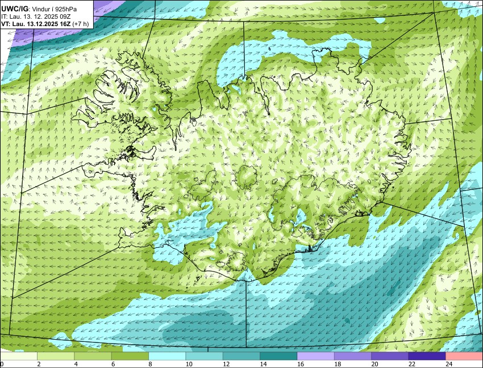Viewport: 483px width, 368px height.
Task: Click the pink above-24 legend swatch
Action: tap(464, 356)
